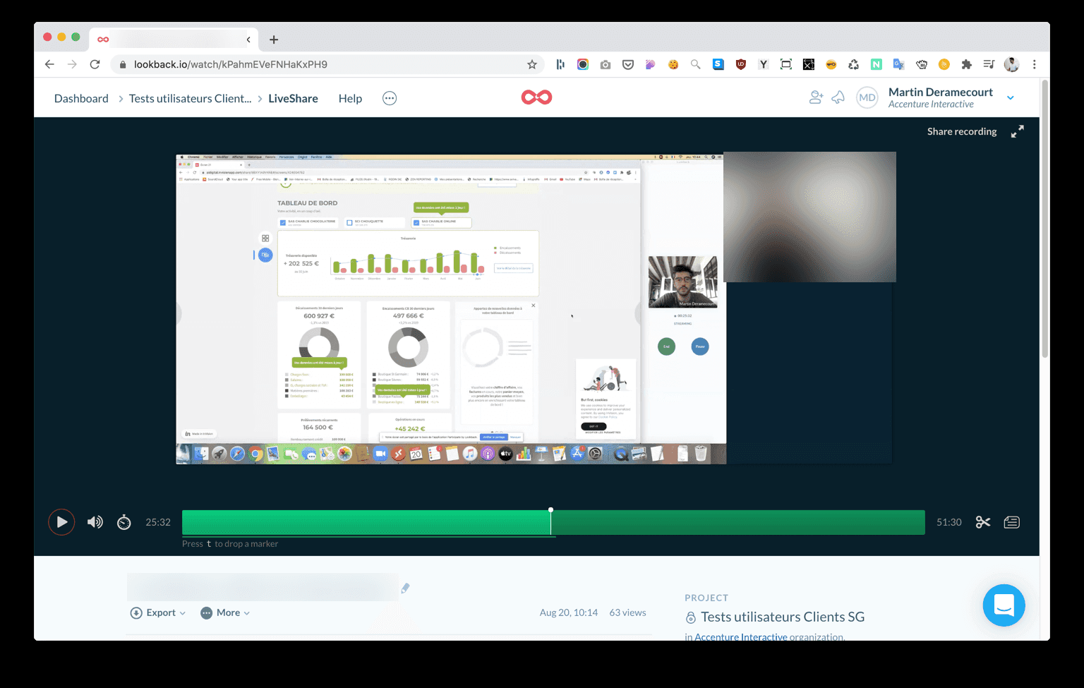
Task: Click the Google Translate extension icon
Action: tap(899, 64)
